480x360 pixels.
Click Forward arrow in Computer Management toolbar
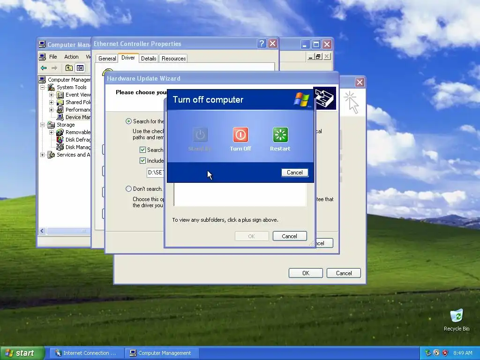coord(54,68)
